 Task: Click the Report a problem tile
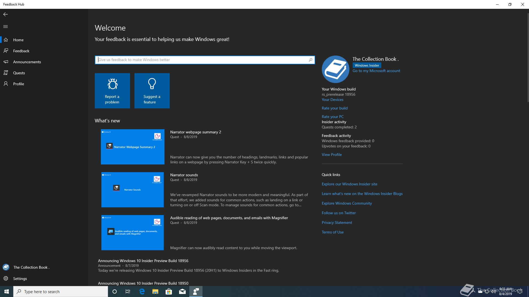click(x=112, y=91)
